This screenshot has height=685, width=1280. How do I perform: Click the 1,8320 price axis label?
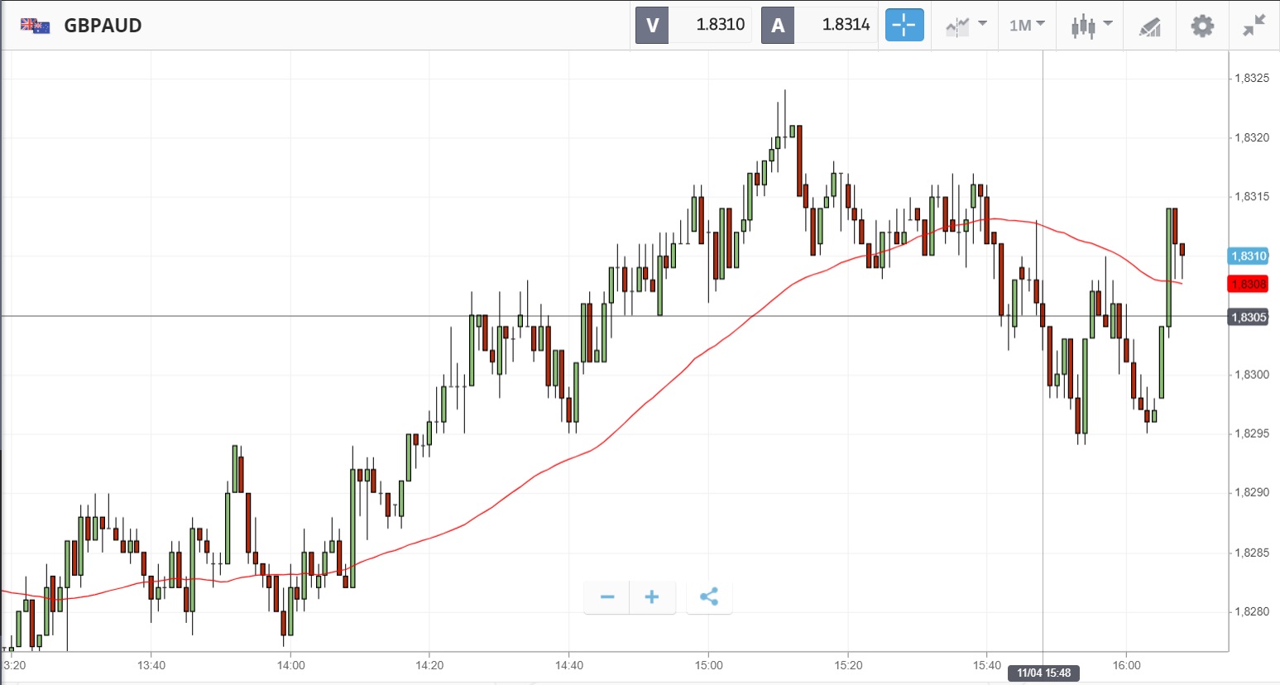pos(1251,137)
